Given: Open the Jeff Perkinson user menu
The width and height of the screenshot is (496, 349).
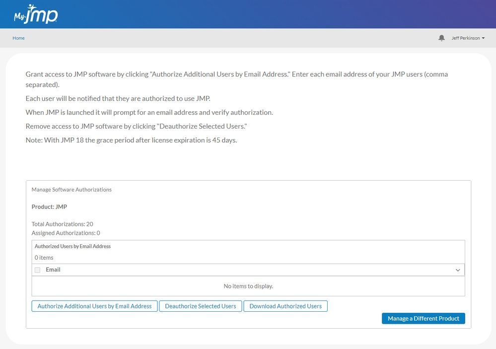Looking at the screenshot, I should click(x=468, y=38).
